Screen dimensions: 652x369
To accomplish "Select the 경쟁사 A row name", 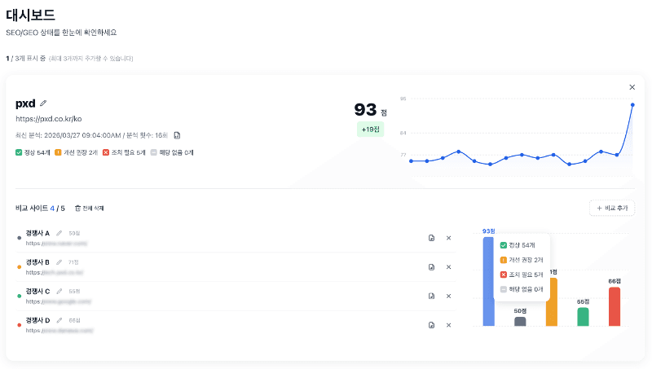I will (x=37, y=233).
